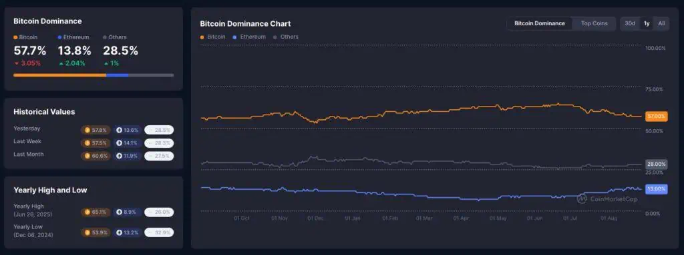Image resolution: width=684 pixels, height=255 pixels.
Task: Click the 28.5% Others dominance value
Action: coord(120,51)
